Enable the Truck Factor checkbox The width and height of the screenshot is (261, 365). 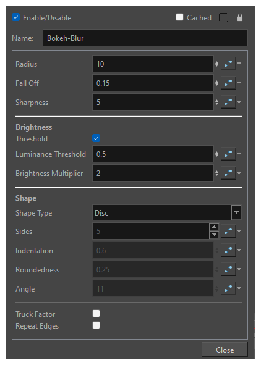tap(96, 314)
